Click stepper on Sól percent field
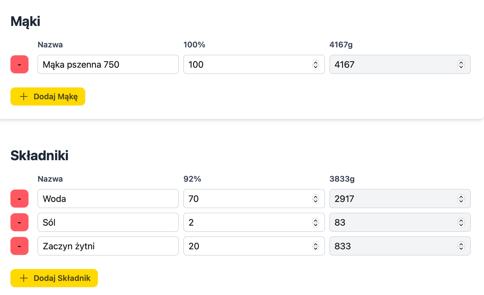484x295 pixels. pyautogui.click(x=316, y=223)
